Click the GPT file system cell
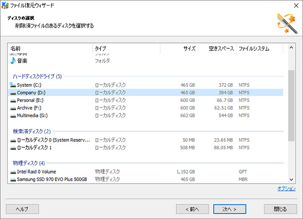 [x=243, y=172]
